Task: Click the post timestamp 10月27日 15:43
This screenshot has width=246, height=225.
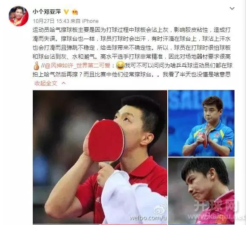Action: click(51, 21)
